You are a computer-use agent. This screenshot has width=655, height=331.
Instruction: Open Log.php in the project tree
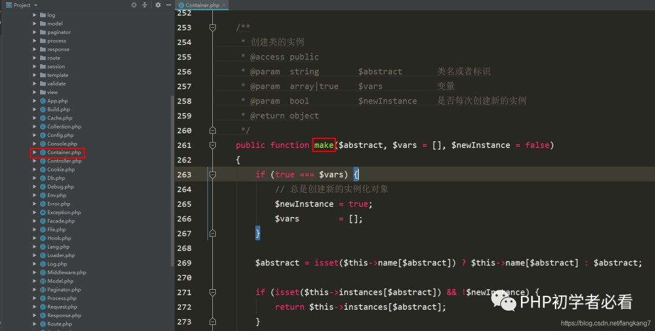pyautogui.click(x=57, y=264)
